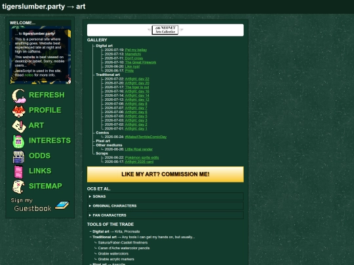Open 'Artfight day 8' link
The height and width of the screenshot is (265, 354).
[136, 103]
